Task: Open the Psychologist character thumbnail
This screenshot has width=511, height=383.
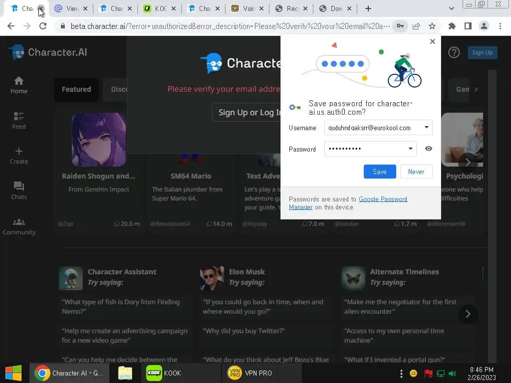Action: tap(462, 140)
